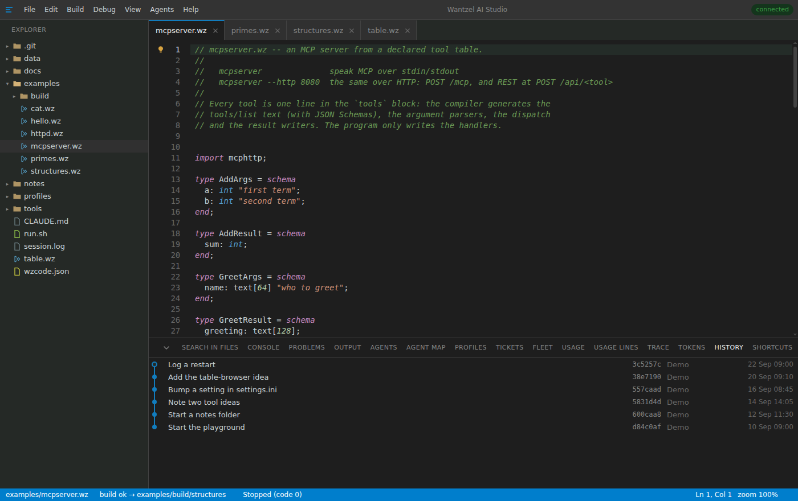Image resolution: width=798 pixels, height=501 pixels.
Task: Collapse the bottom panel with the chevron
Action: 166,347
